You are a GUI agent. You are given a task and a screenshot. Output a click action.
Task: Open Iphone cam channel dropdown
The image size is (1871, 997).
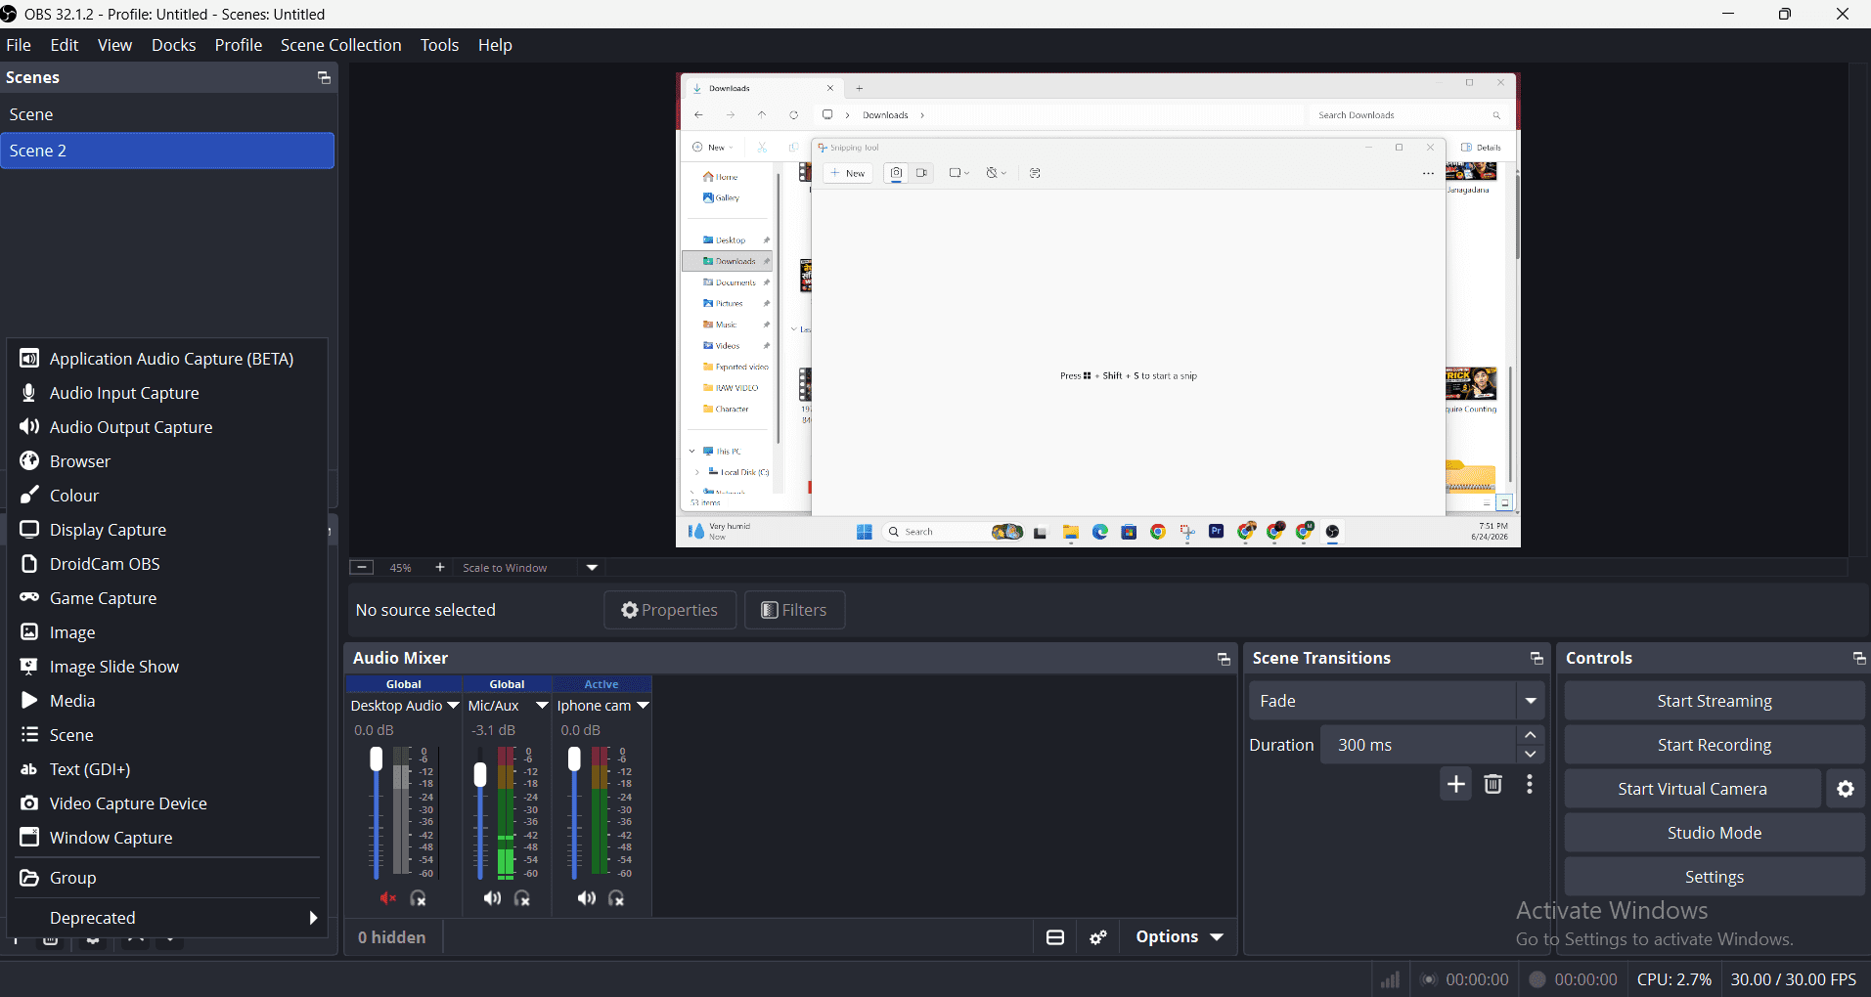(x=643, y=706)
